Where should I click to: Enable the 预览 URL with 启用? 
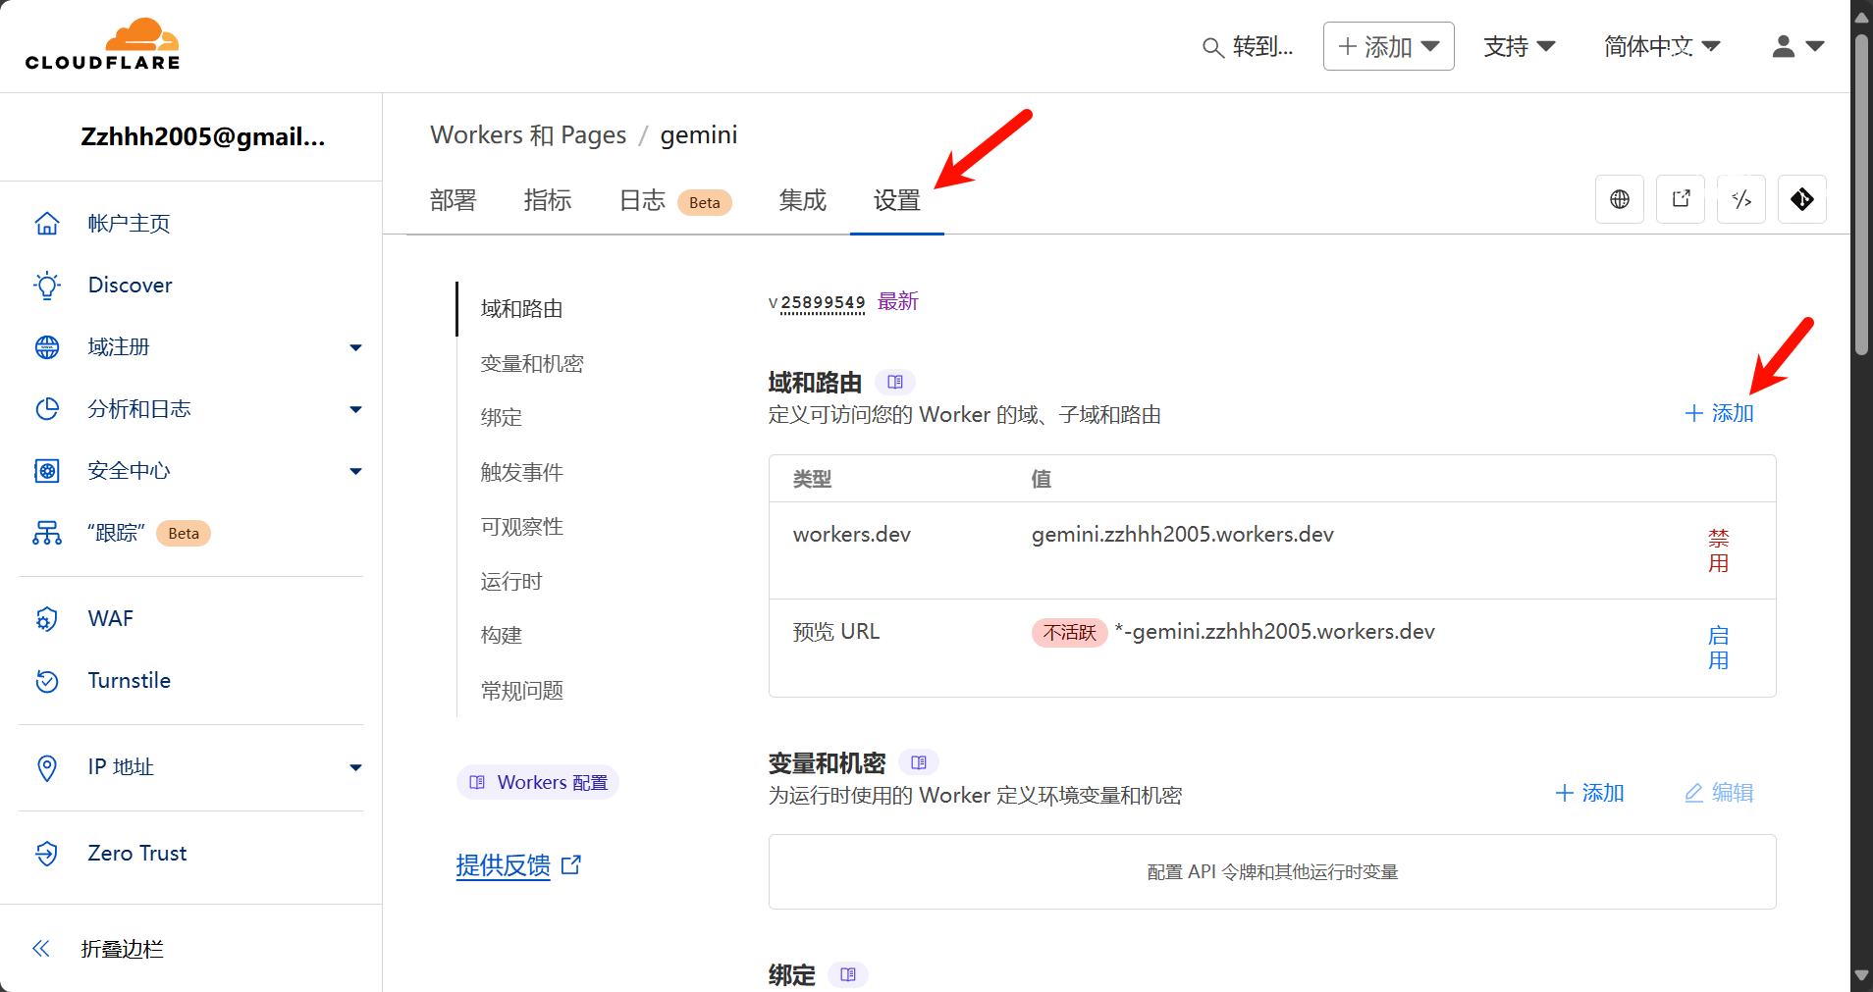coord(1718,648)
